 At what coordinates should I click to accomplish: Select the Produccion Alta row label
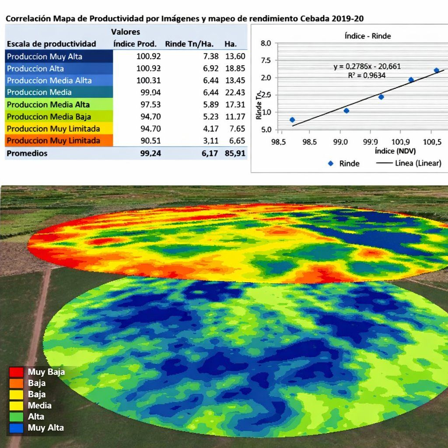click(35, 69)
